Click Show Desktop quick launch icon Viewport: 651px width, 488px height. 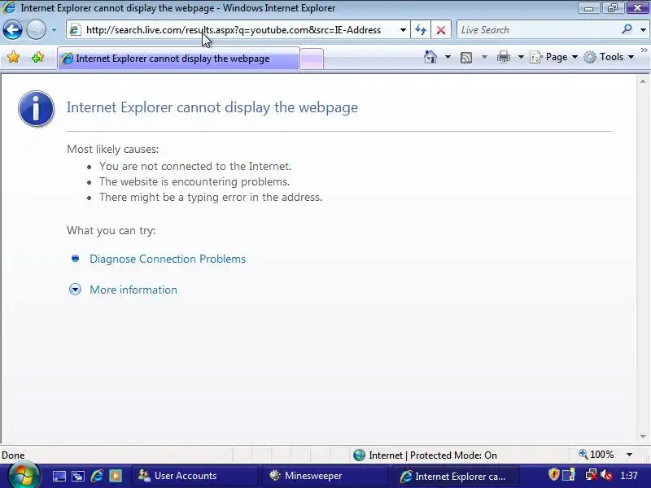(x=59, y=476)
